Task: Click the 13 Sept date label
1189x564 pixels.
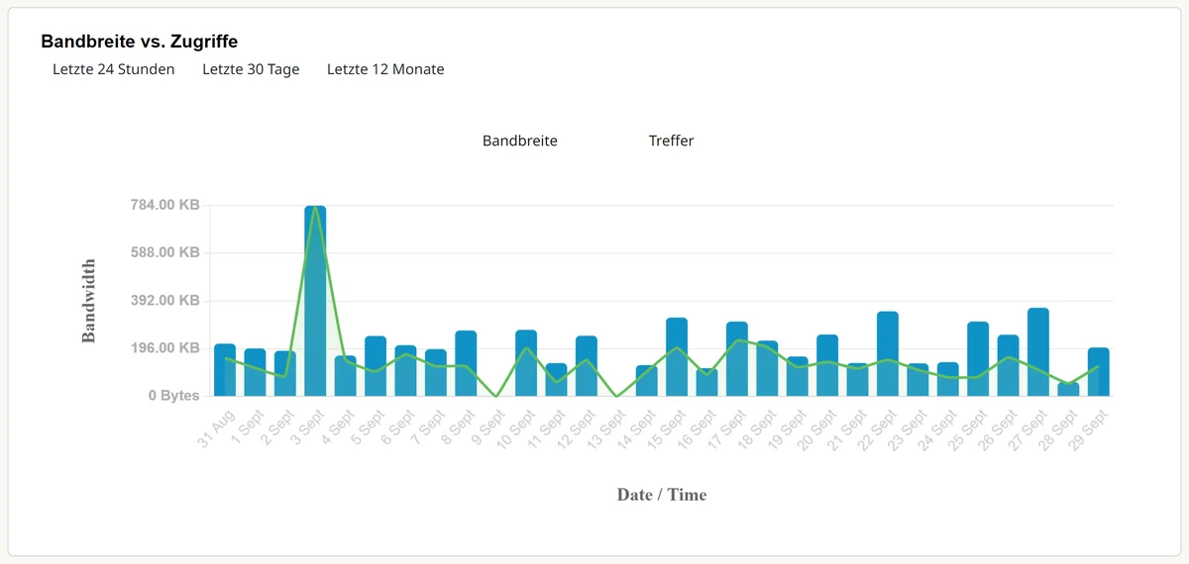Action: pos(607,431)
